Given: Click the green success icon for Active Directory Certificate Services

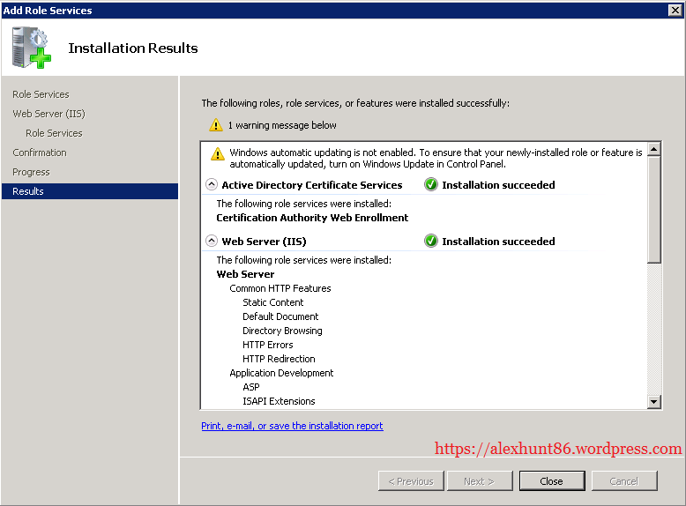Looking at the screenshot, I should [x=431, y=185].
